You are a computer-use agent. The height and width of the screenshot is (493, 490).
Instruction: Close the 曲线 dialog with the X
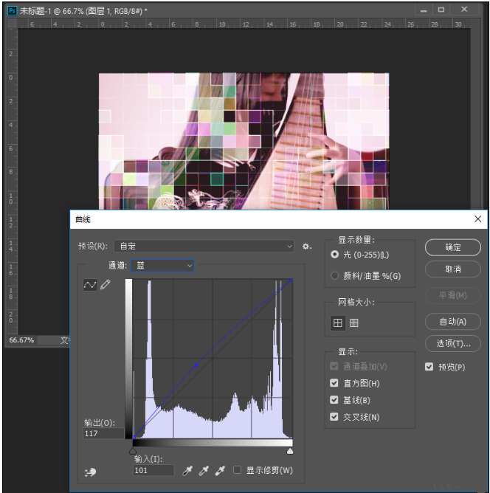click(x=477, y=219)
